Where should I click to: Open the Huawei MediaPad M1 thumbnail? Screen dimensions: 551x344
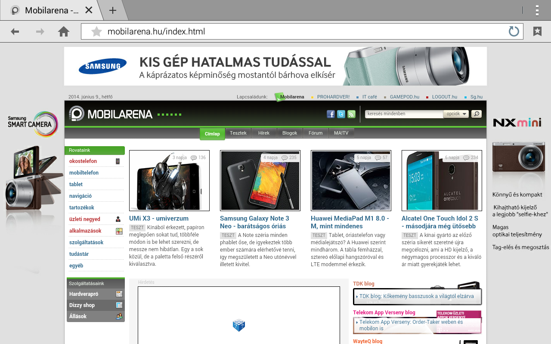pyautogui.click(x=351, y=181)
